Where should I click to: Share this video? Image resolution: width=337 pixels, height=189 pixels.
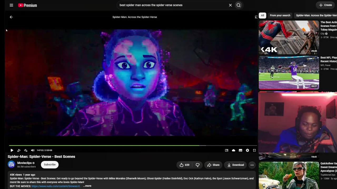(x=213, y=165)
